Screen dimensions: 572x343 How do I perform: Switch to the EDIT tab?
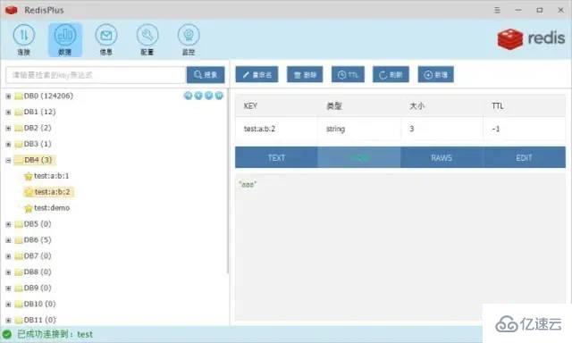tap(525, 157)
